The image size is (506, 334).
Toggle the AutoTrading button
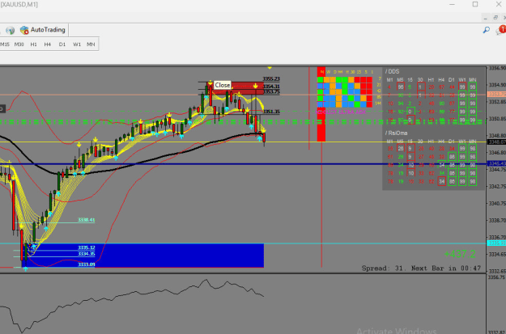(x=43, y=30)
